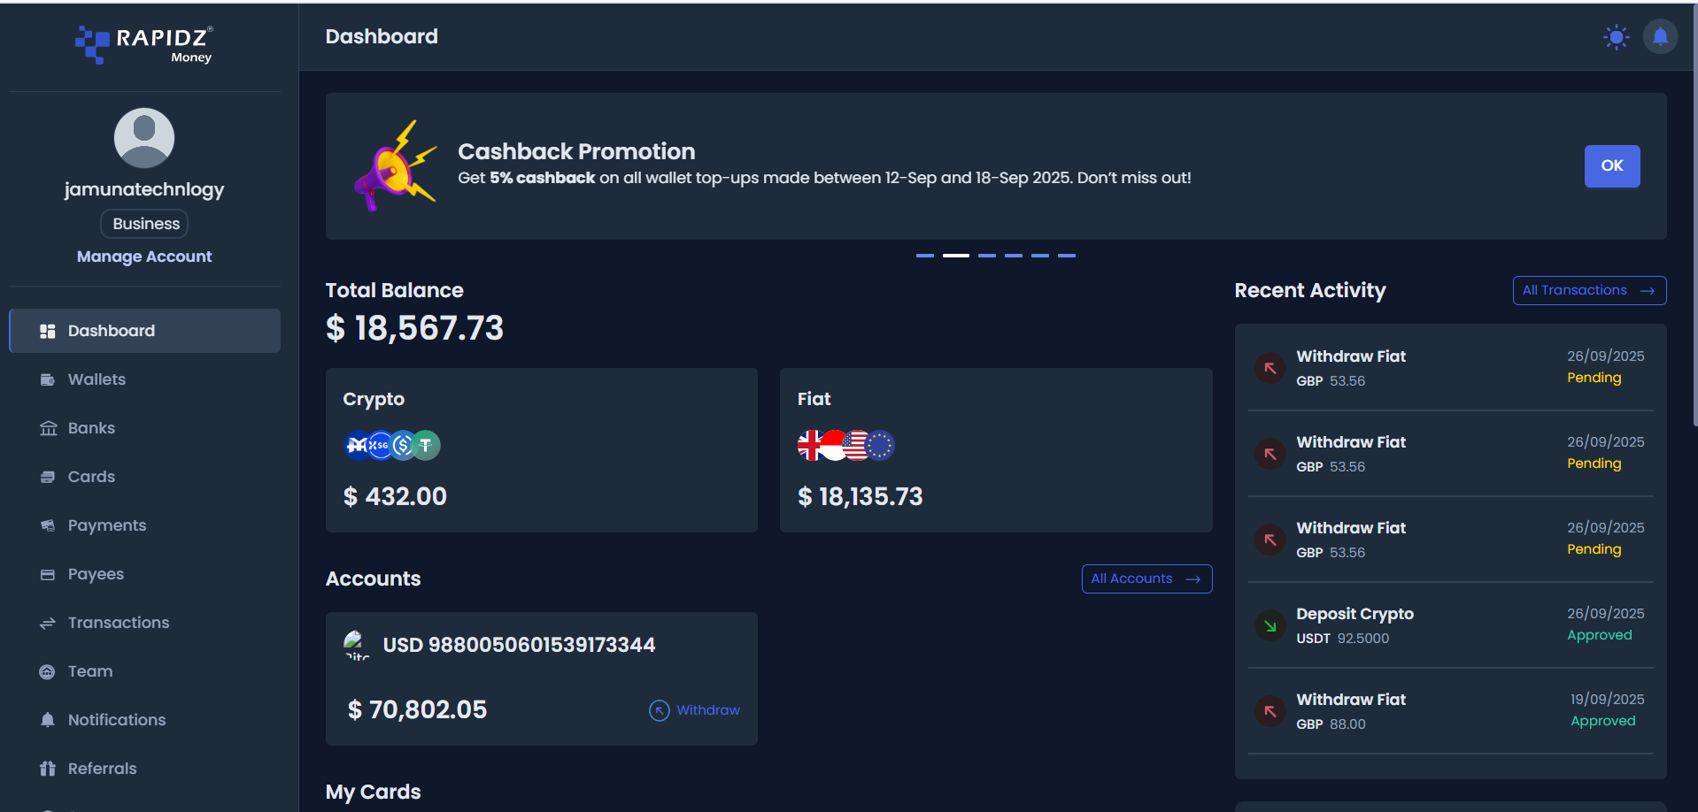Withdraw from the USD account

pyautogui.click(x=695, y=710)
